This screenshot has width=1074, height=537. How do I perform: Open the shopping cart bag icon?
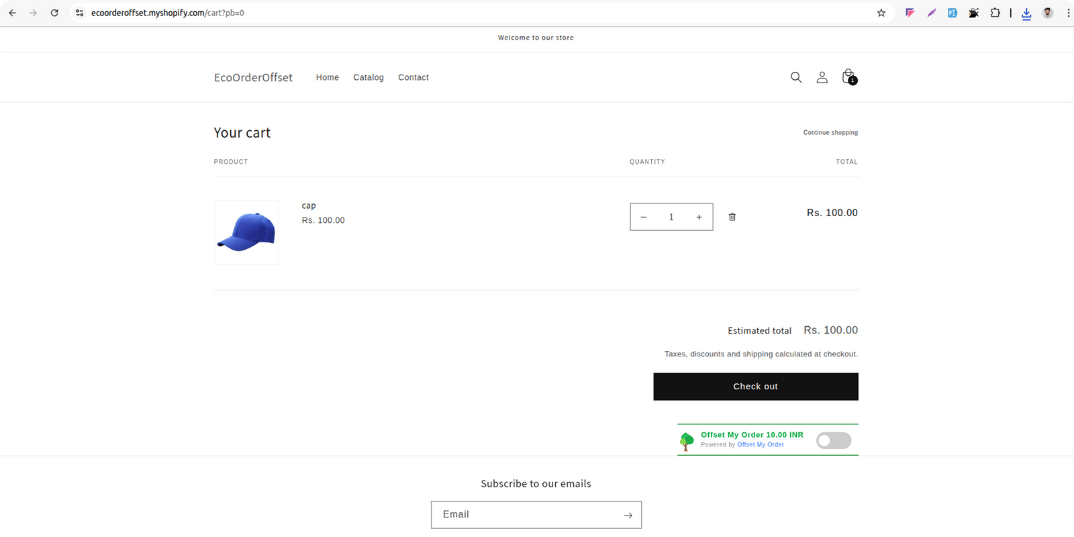[848, 77]
